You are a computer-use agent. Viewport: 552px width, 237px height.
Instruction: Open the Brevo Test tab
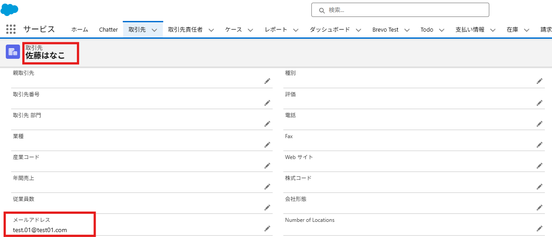click(x=385, y=30)
